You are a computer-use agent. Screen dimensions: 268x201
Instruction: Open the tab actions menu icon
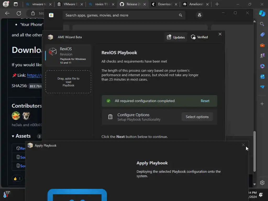(x=15, y=4)
